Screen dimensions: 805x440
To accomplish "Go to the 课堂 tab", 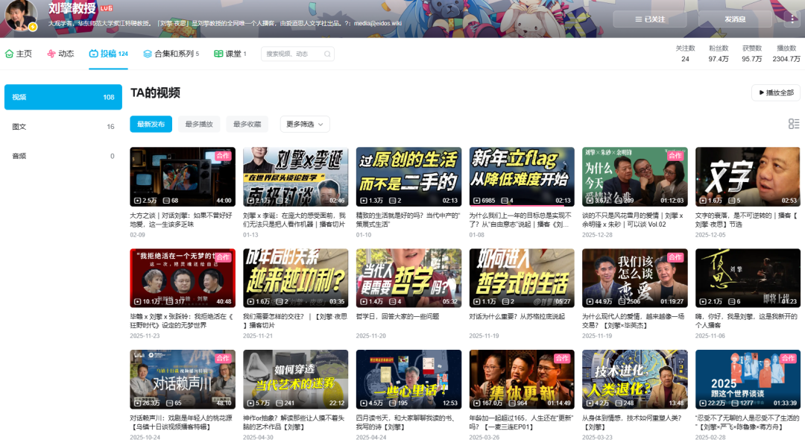I will [230, 54].
